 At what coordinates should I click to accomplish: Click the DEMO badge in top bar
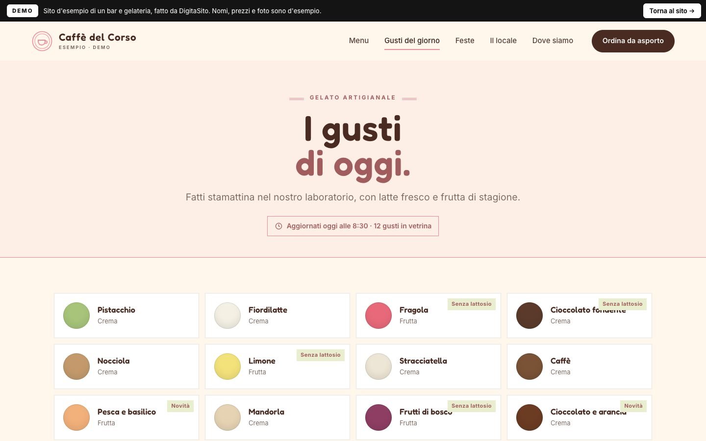(x=23, y=11)
